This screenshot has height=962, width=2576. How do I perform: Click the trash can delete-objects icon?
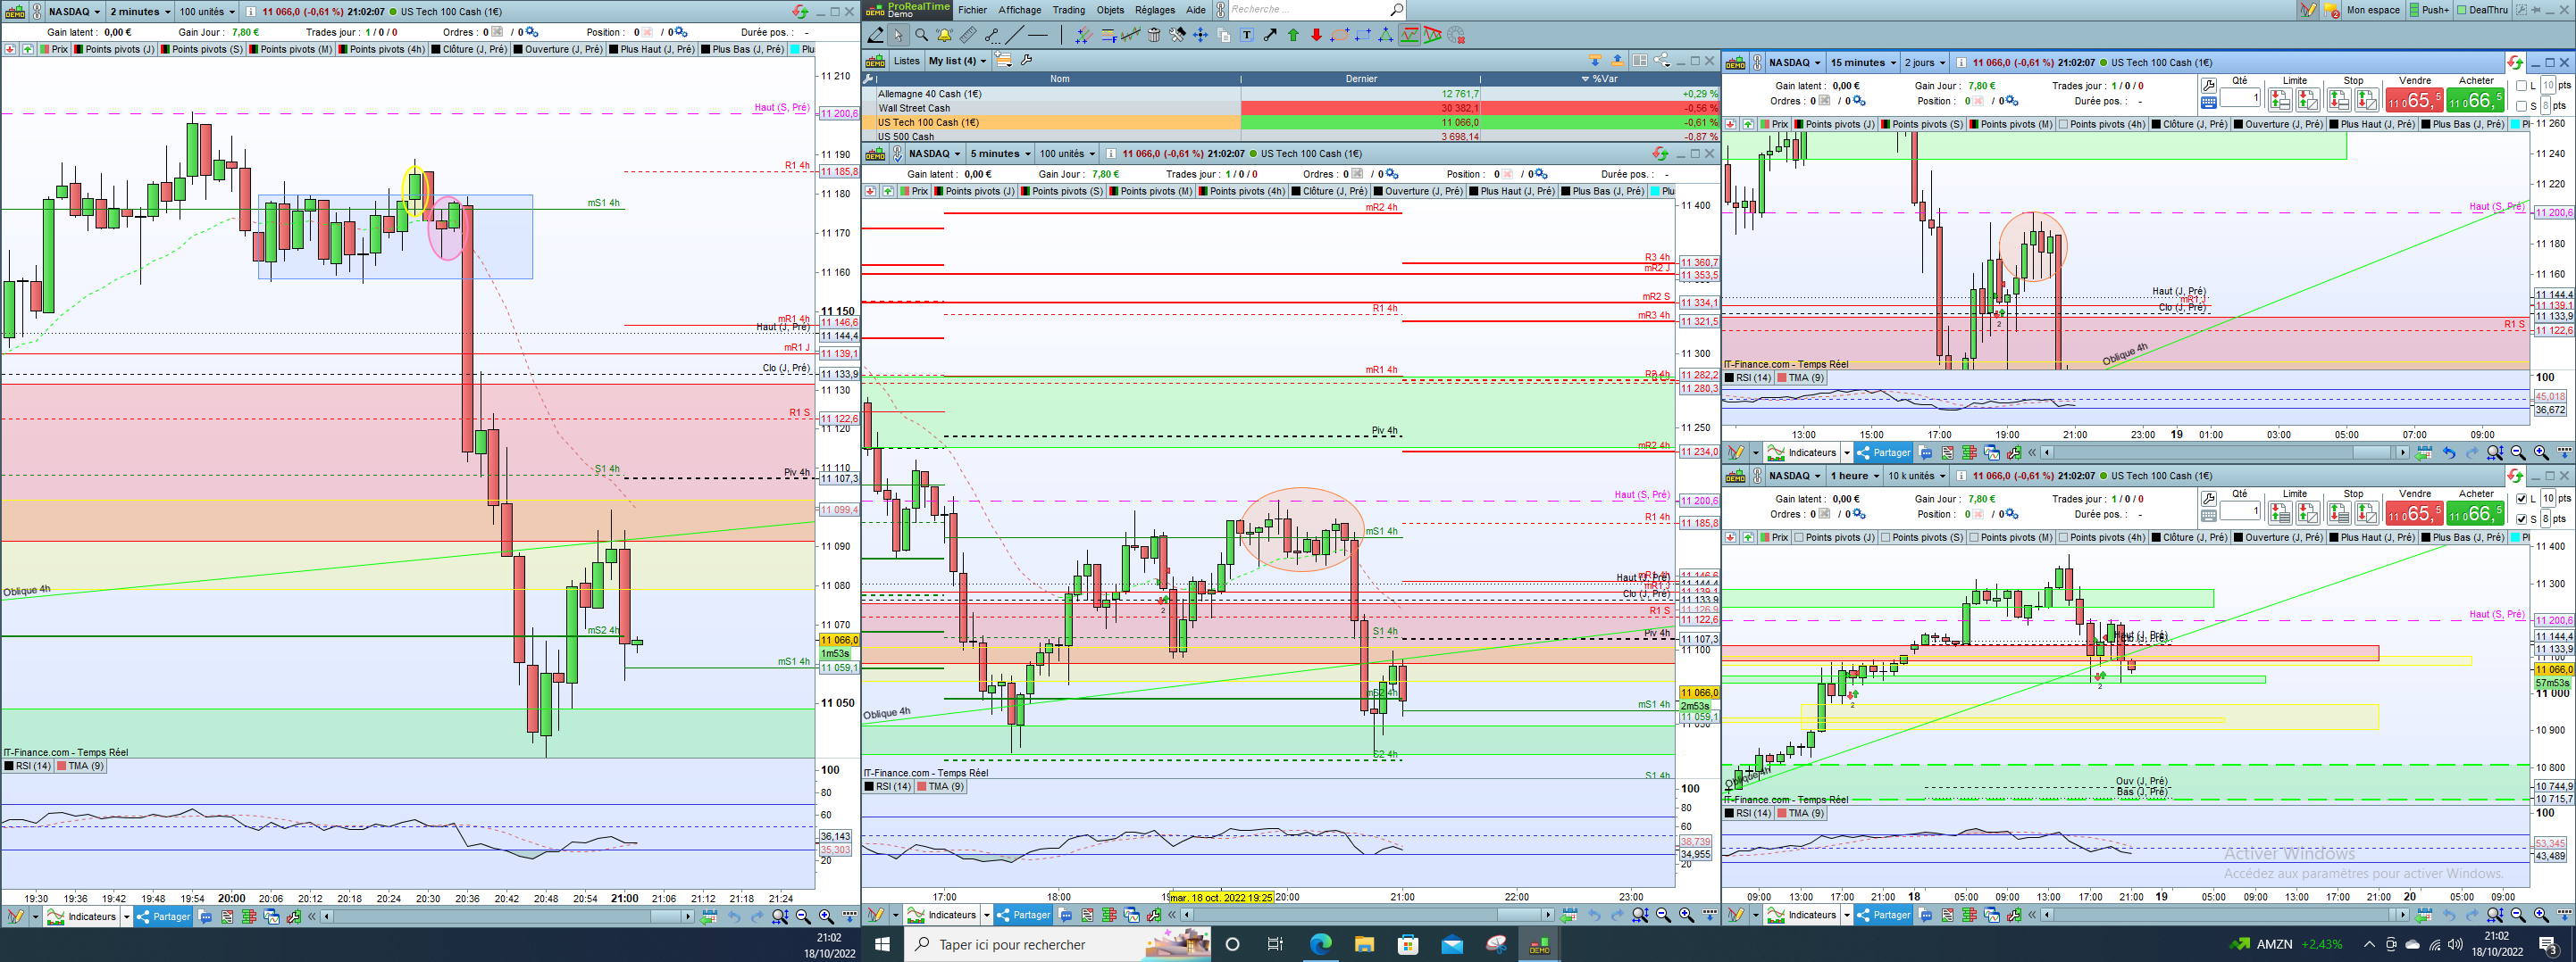pyautogui.click(x=1153, y=35)
